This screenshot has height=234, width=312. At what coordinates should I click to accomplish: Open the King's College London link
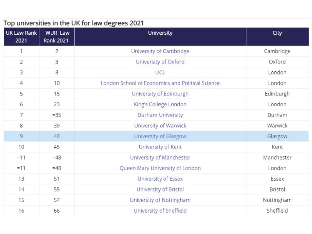coord(160,104)
